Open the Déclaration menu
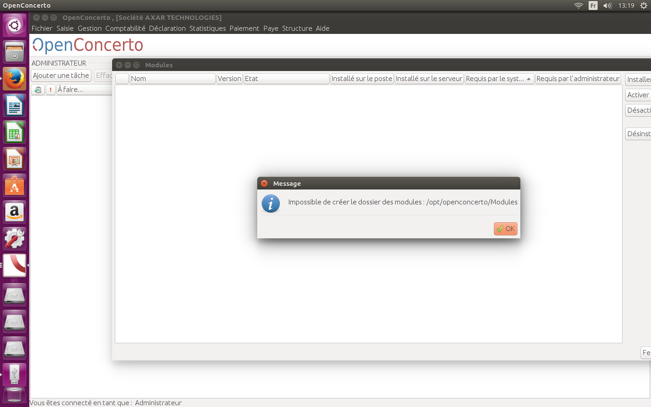651x407 pixels. coord(167,28)
